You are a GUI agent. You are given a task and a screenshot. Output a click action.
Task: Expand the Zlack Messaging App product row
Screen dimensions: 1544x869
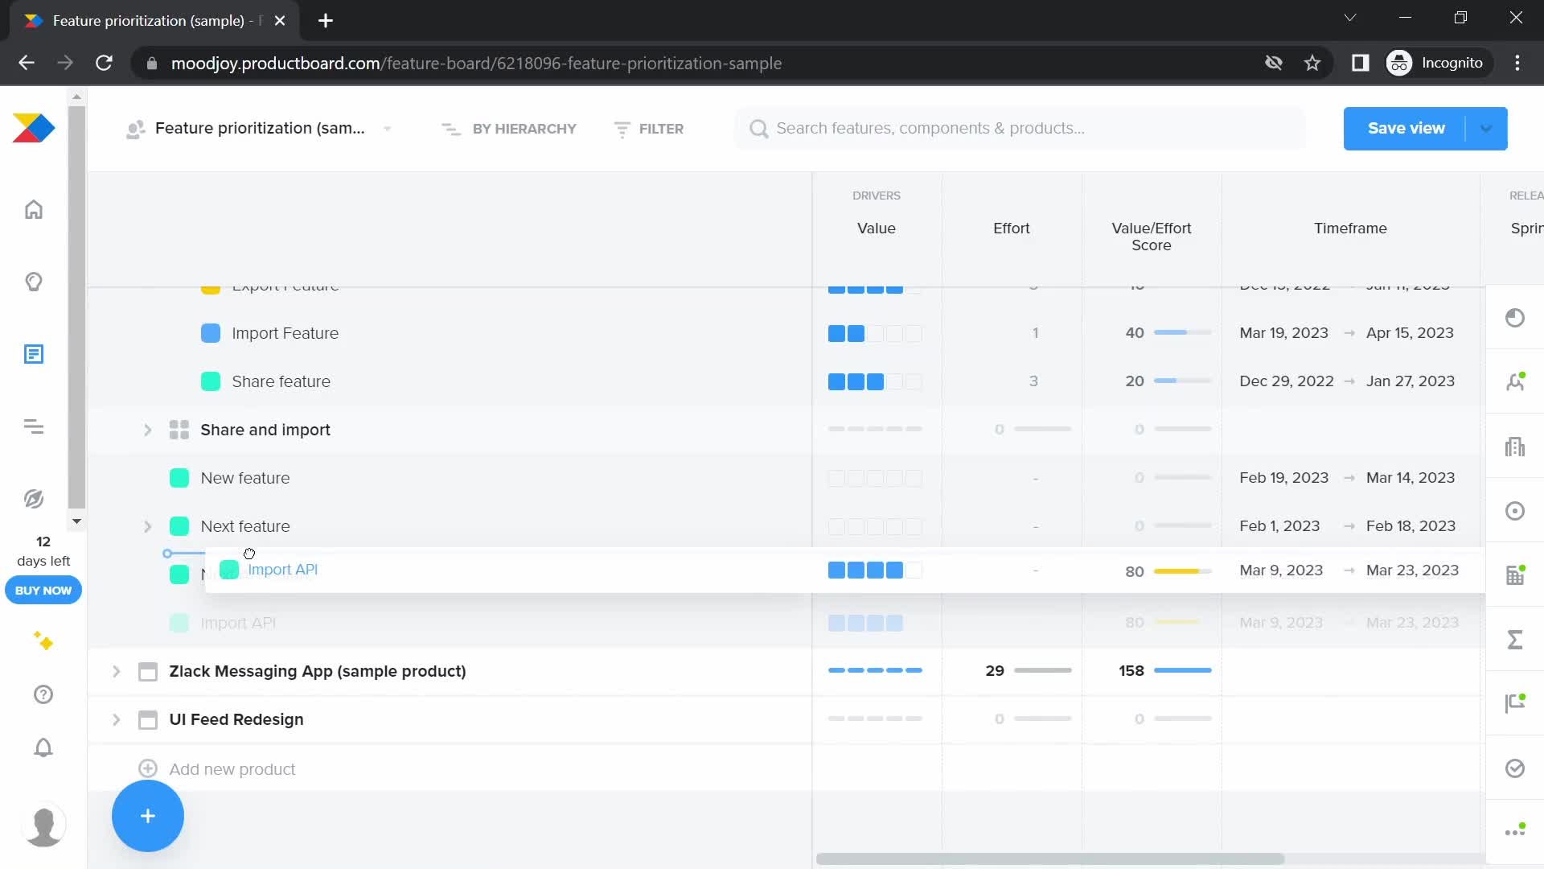116,670
